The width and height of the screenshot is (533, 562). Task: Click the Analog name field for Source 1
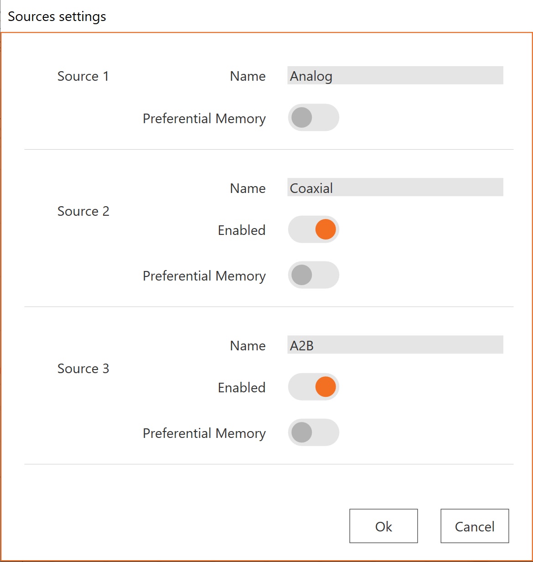395,76
